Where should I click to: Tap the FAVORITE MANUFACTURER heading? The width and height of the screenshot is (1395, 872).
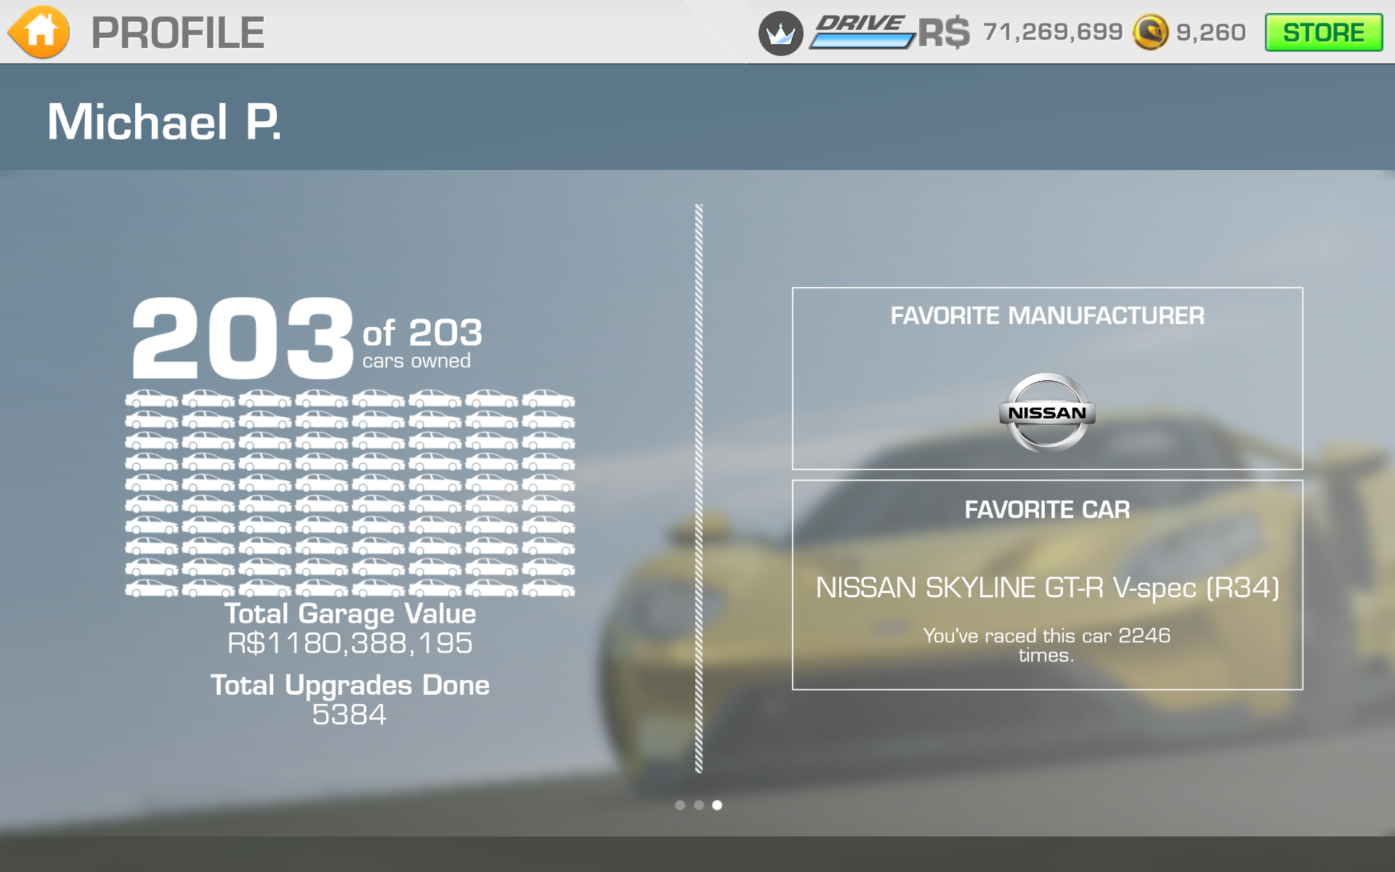(1047, 315)
